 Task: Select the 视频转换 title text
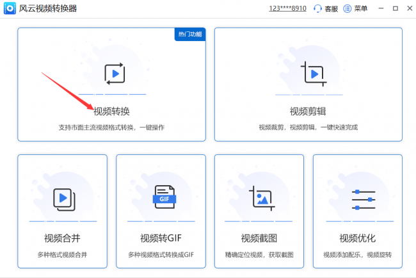tap(111, 111)
